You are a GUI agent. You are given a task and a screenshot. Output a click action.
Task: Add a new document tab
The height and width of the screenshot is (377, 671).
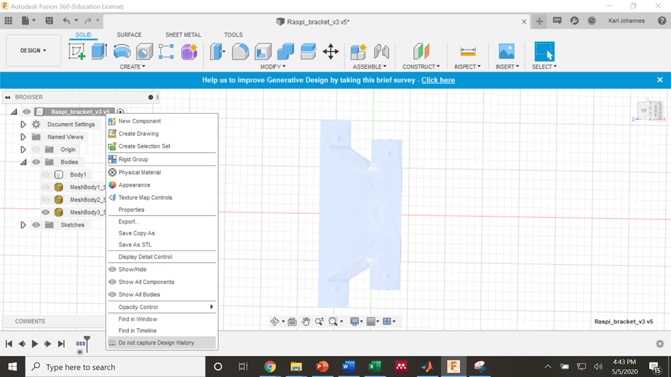[539, 21]
